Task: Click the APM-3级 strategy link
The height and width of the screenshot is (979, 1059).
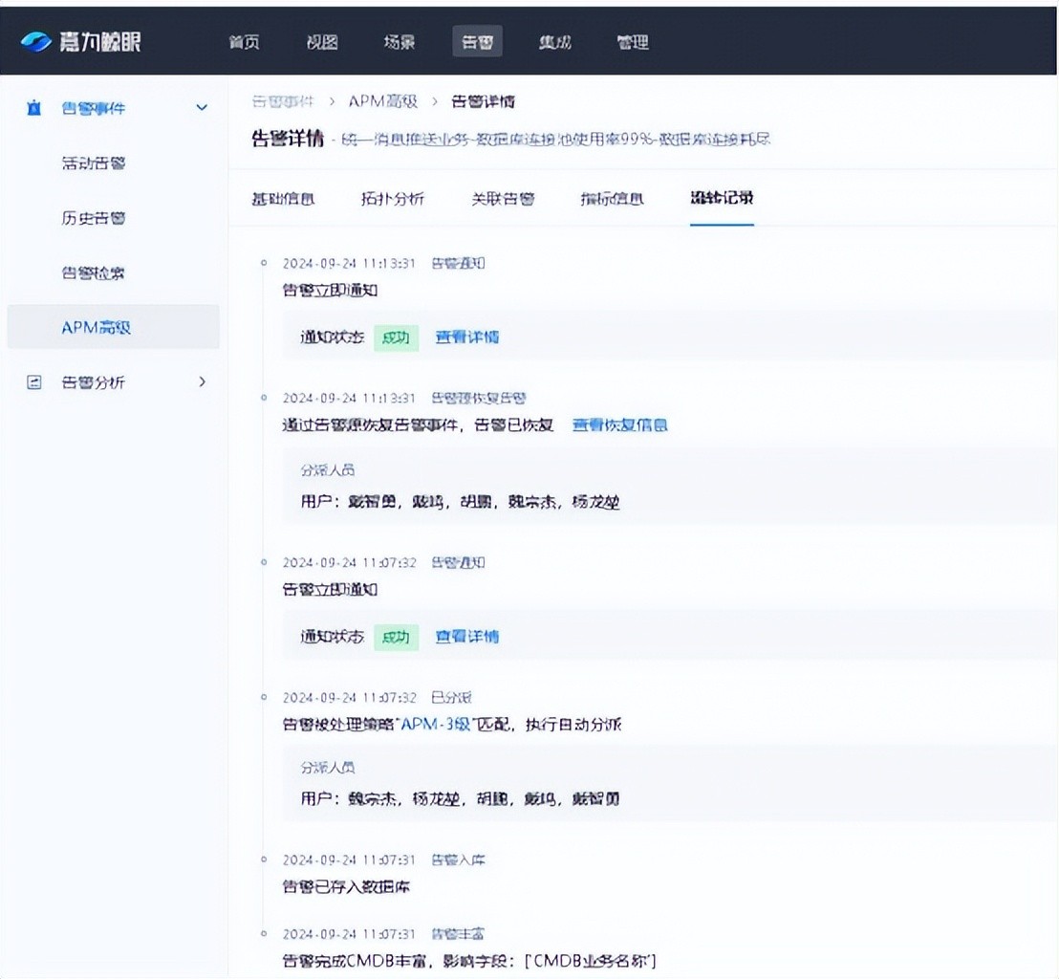Action: [x=436, y=725]
